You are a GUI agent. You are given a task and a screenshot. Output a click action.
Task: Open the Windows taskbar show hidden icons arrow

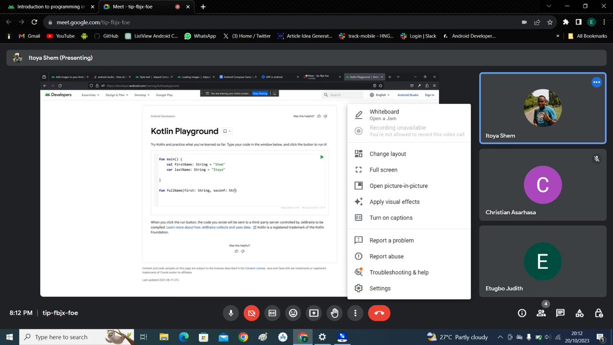(x=500, y=337)
